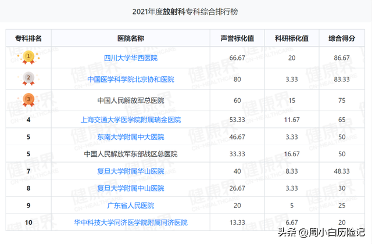The width and height of the screenshot is (372, 244).
Task: Click the 53.33 reputation value cell
Action: [237, 120]
